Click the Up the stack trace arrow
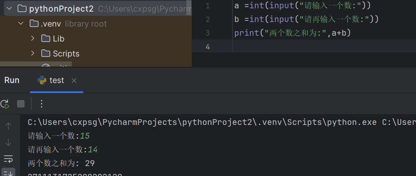Image resolution: width=416 pixels, height=176 pixels. pos(8,126)
